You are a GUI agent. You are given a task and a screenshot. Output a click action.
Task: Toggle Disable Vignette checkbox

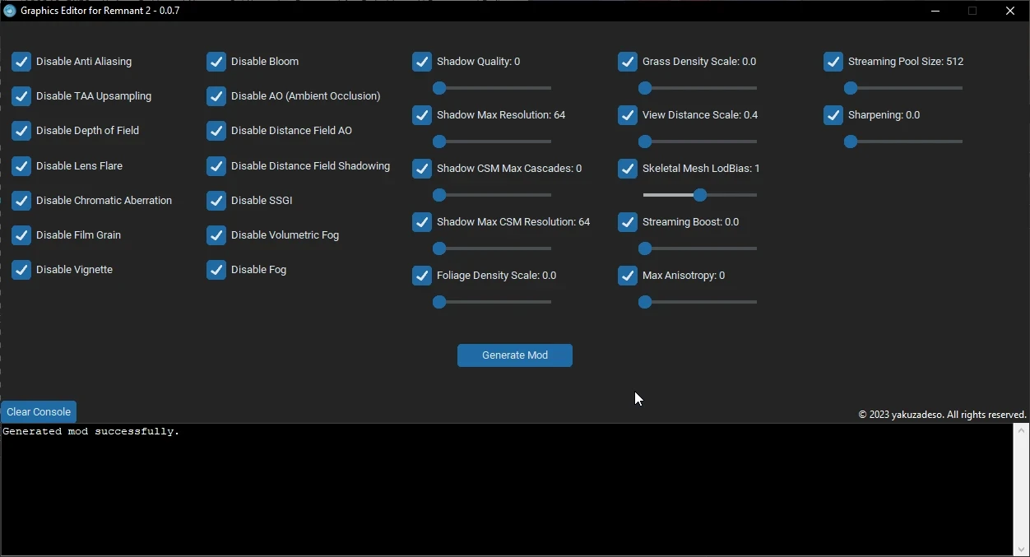21,270
